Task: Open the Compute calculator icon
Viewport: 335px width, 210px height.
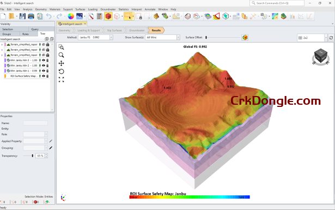Action: [x=99, y=16]
